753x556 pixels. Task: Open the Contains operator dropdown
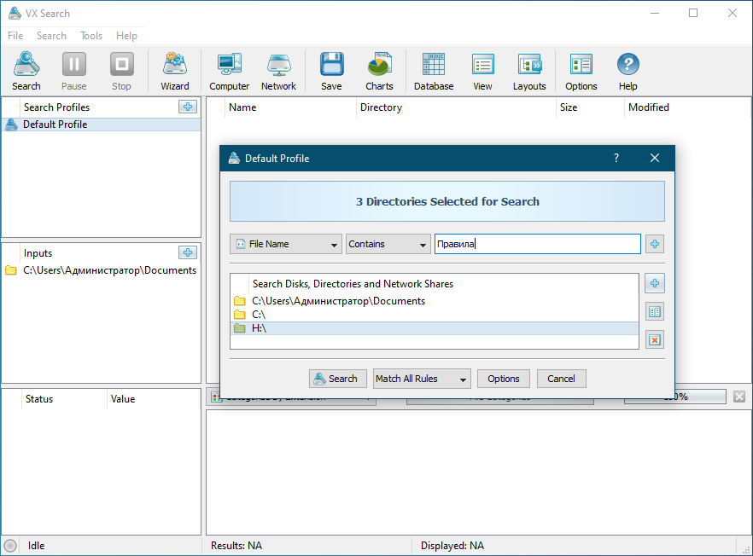tap(388, 244)
